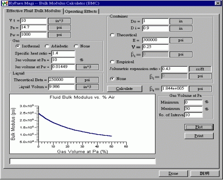Click the in unit button for Do
This screenshot has height=180, width=223.
(x=181, y=21)
